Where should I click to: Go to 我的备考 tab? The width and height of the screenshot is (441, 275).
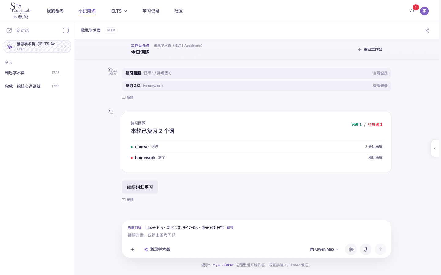[x=55, y=11]
